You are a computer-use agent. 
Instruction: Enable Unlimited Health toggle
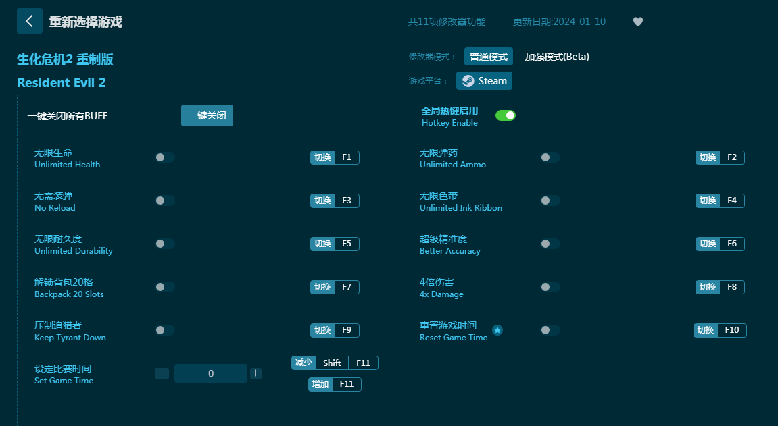coord(165,157)
